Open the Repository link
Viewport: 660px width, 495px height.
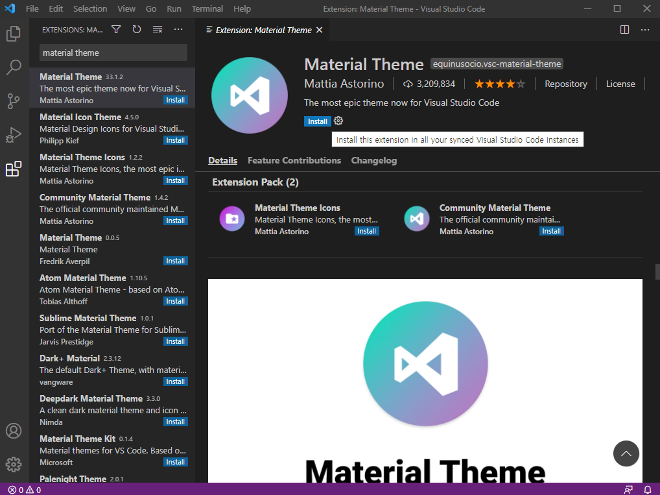566,84
